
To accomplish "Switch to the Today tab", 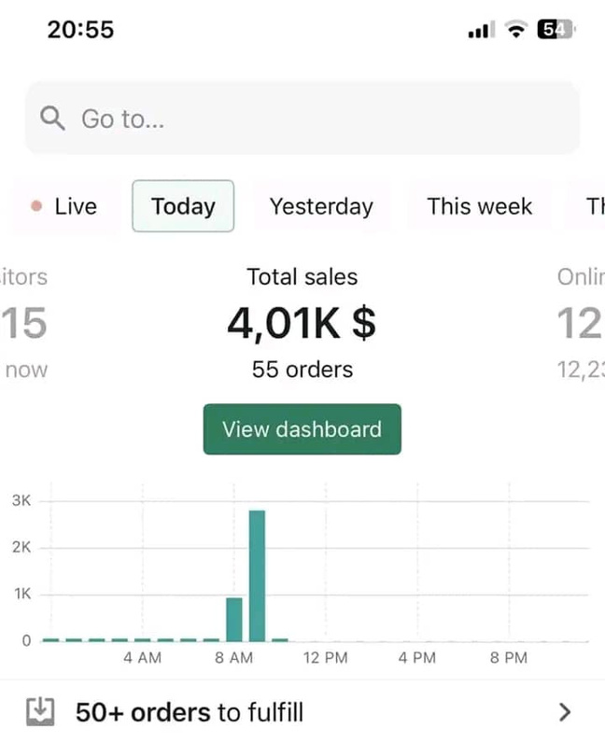I will (183, 206).
